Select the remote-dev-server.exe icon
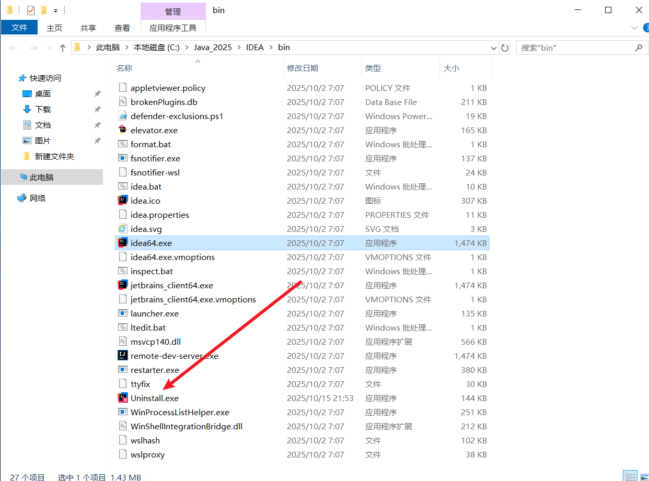 pyautogui.click(x=123, y=356)
